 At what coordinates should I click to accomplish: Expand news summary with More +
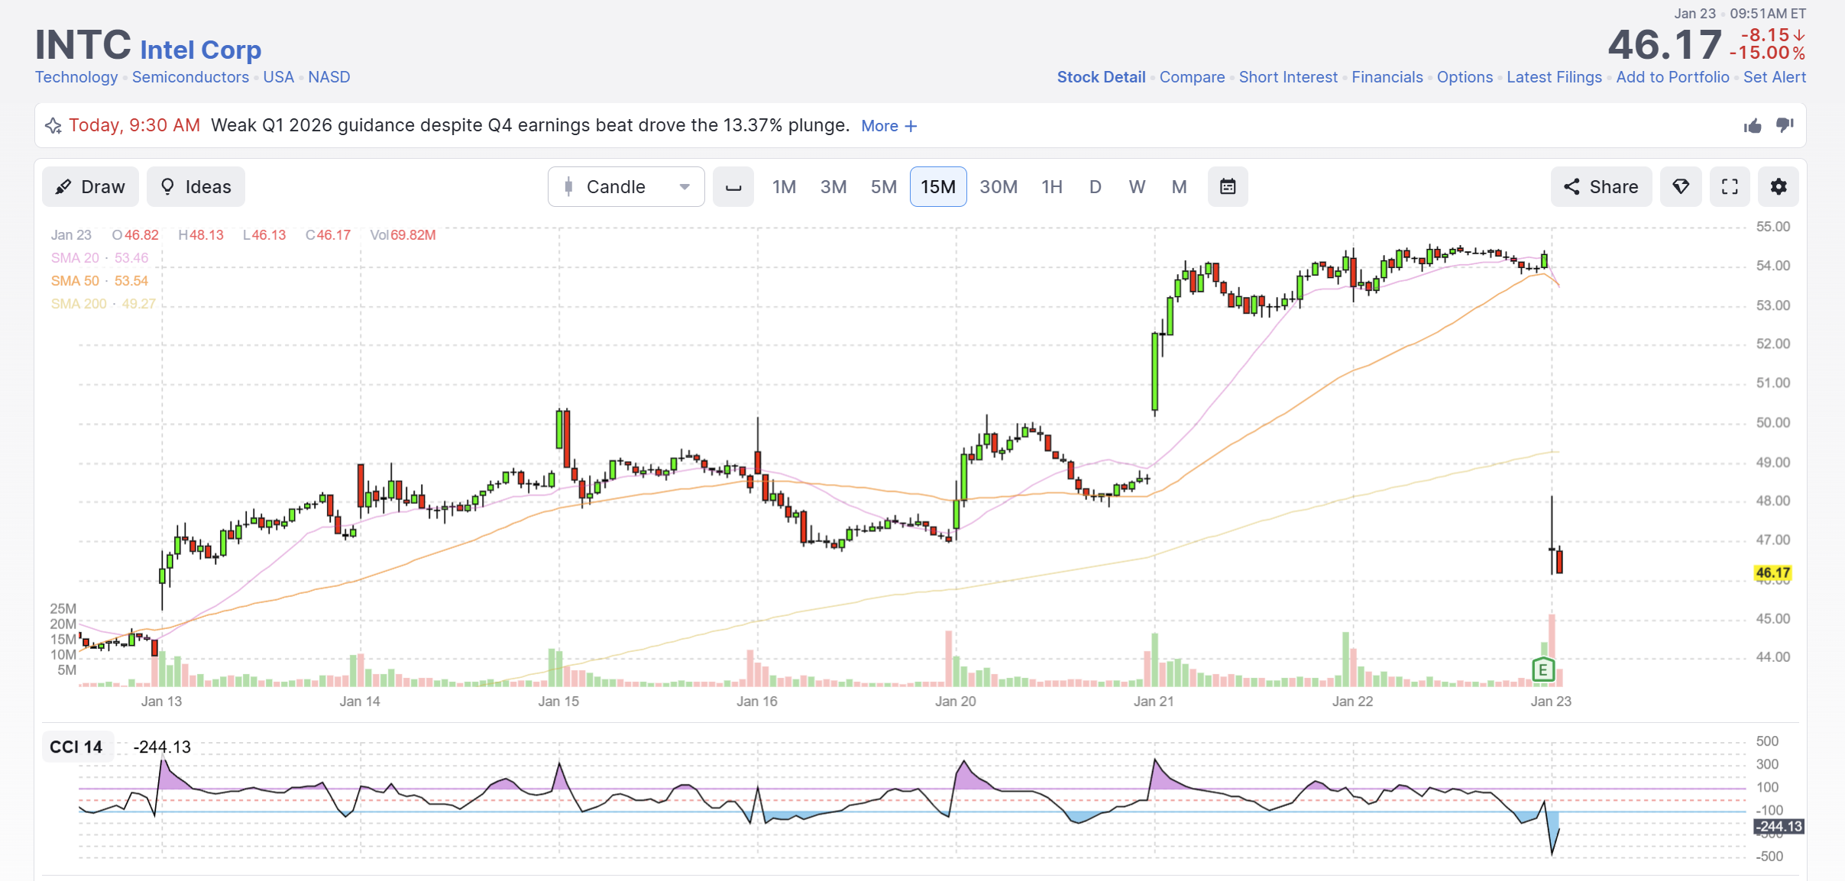click(x=889, y=126)
